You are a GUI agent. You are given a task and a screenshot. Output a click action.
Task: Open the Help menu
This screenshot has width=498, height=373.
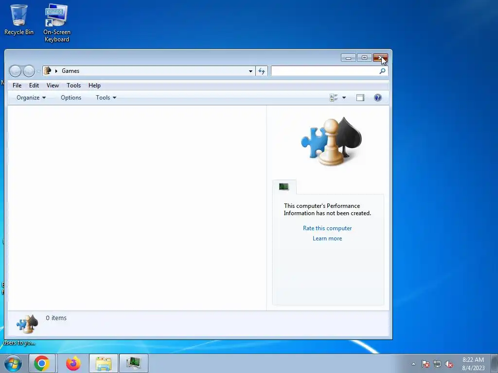coord(94,85)
